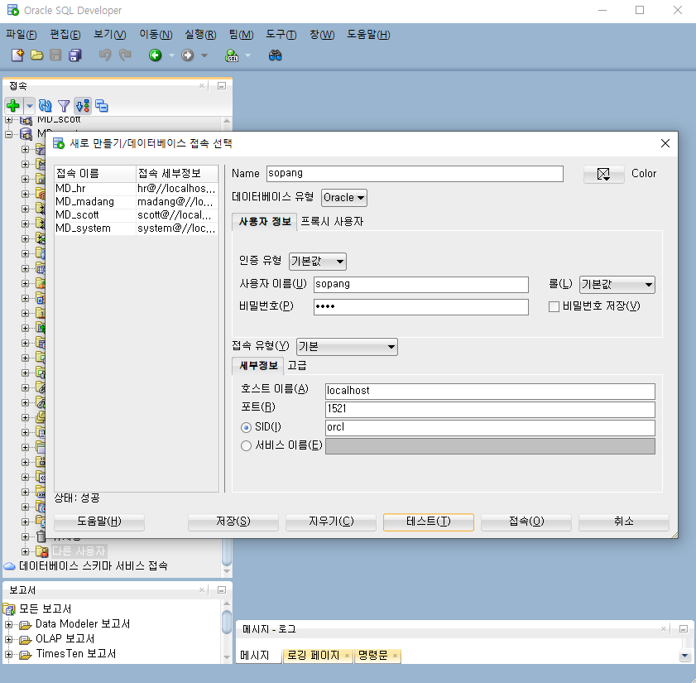Click the 호스트 이름 input field
The height and width of the screenshot is (683, 696).
coord(490,392)
